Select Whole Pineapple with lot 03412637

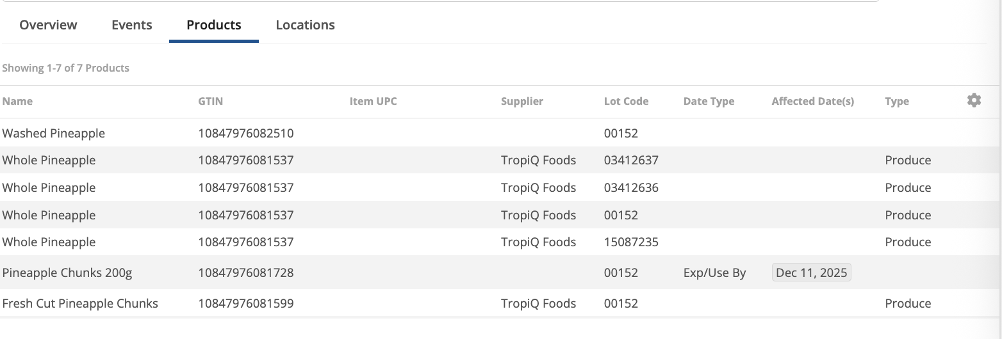pos(49,160)
